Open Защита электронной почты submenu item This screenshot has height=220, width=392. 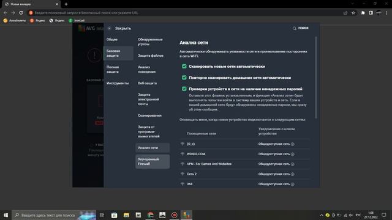(x=148, y=99)
